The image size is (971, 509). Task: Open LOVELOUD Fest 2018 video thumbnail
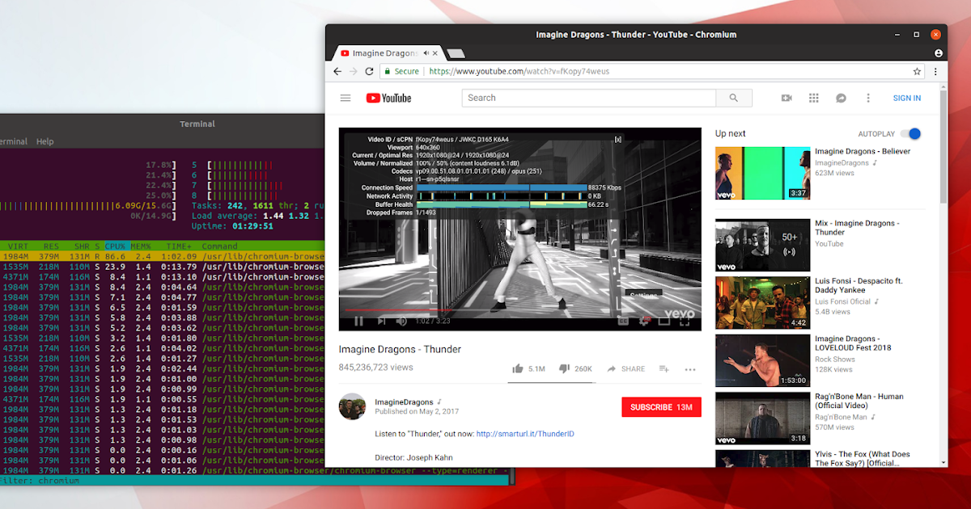tap(762, 360)
